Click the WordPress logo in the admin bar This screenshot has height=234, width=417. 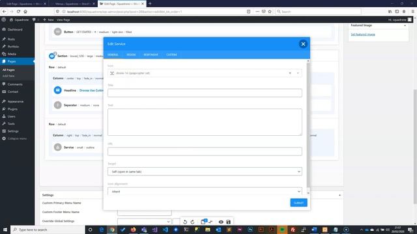coord(4,19)
